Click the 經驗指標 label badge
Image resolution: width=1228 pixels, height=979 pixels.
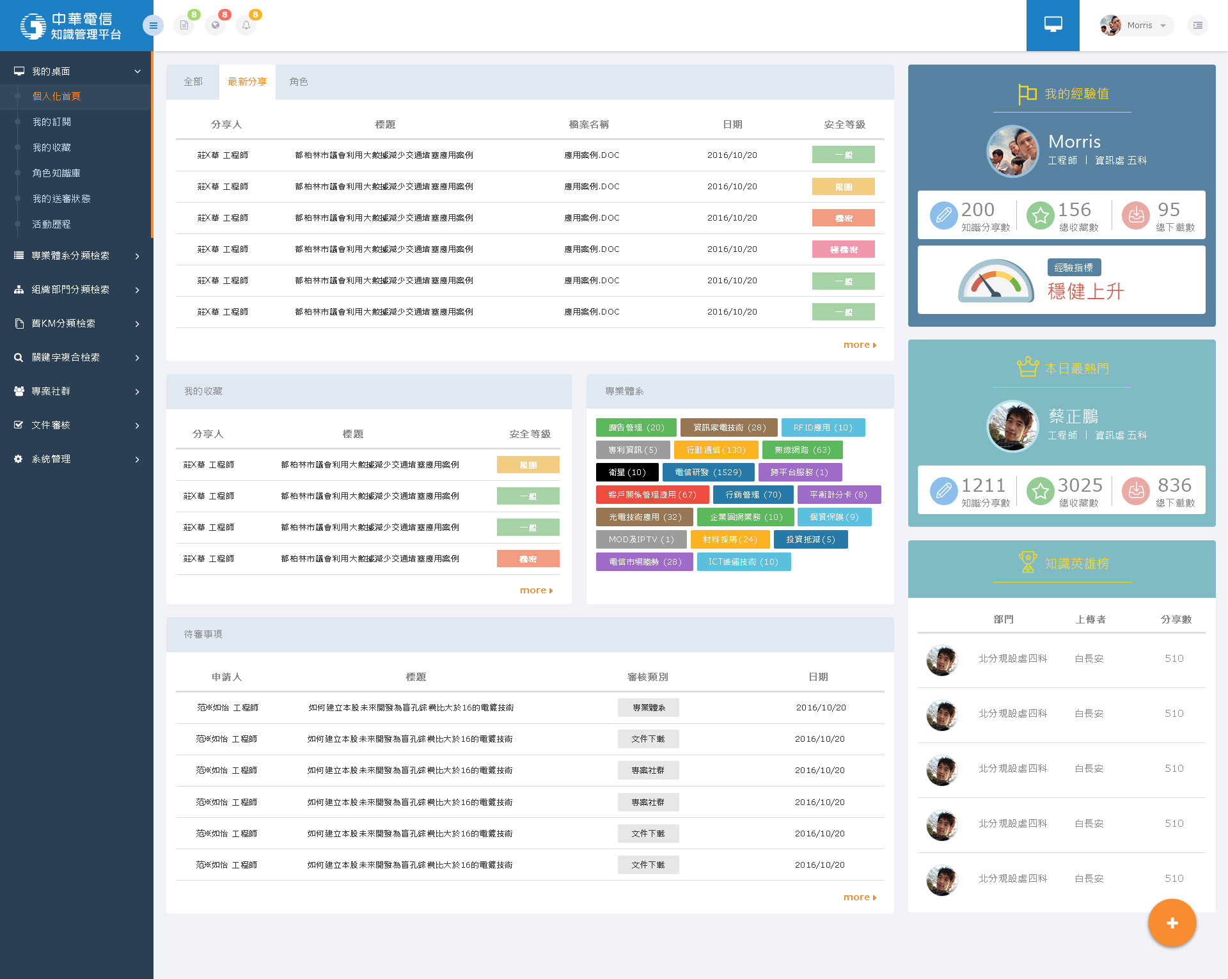[x=1074, y=267]
